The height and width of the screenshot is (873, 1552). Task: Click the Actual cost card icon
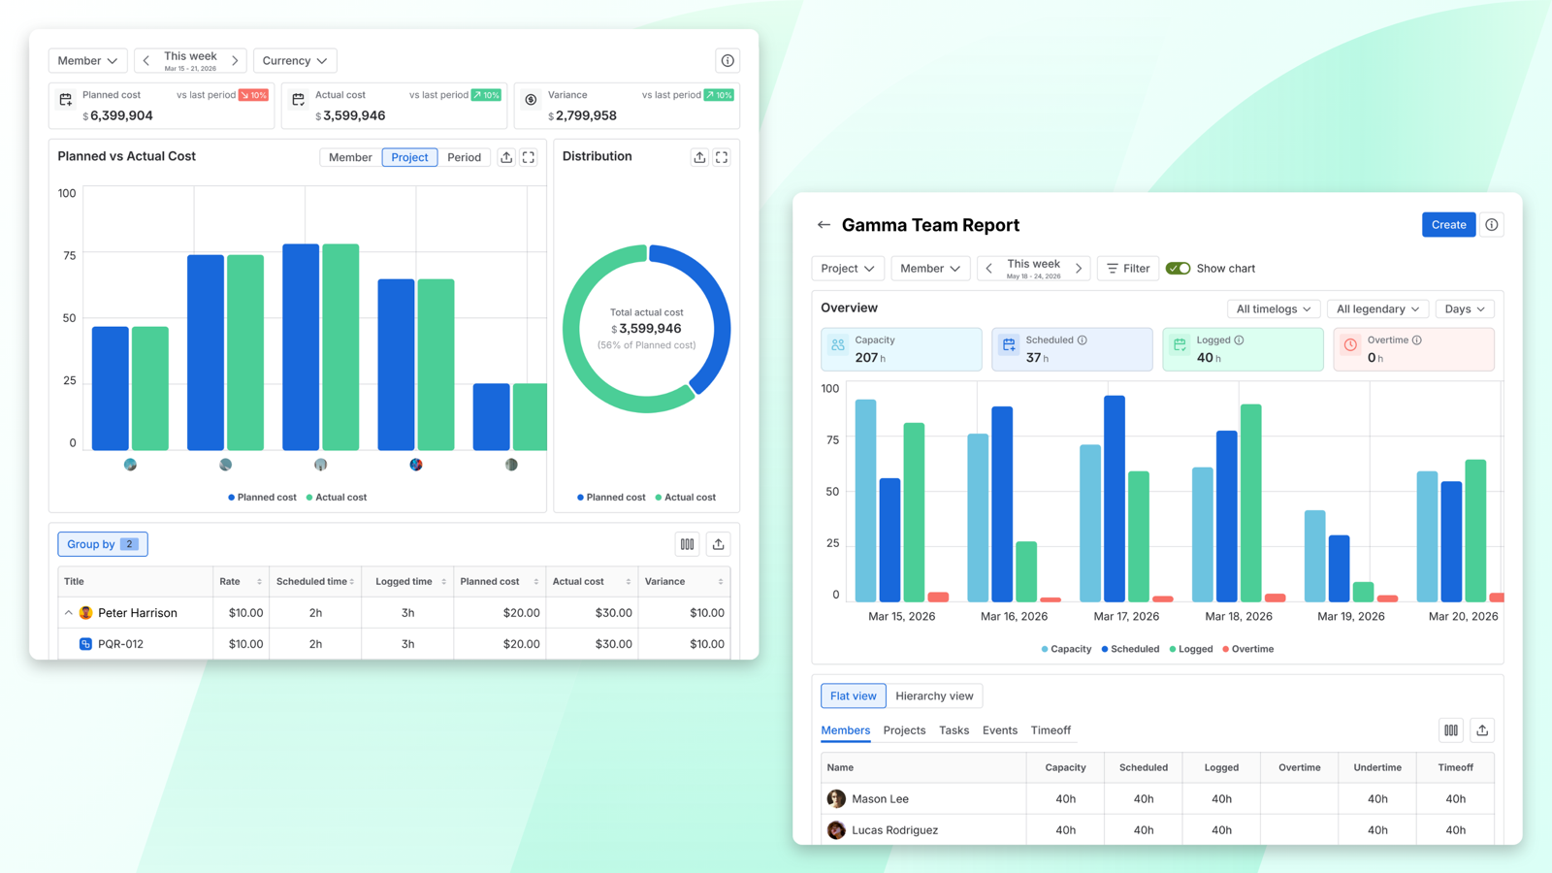coord(299,100)
